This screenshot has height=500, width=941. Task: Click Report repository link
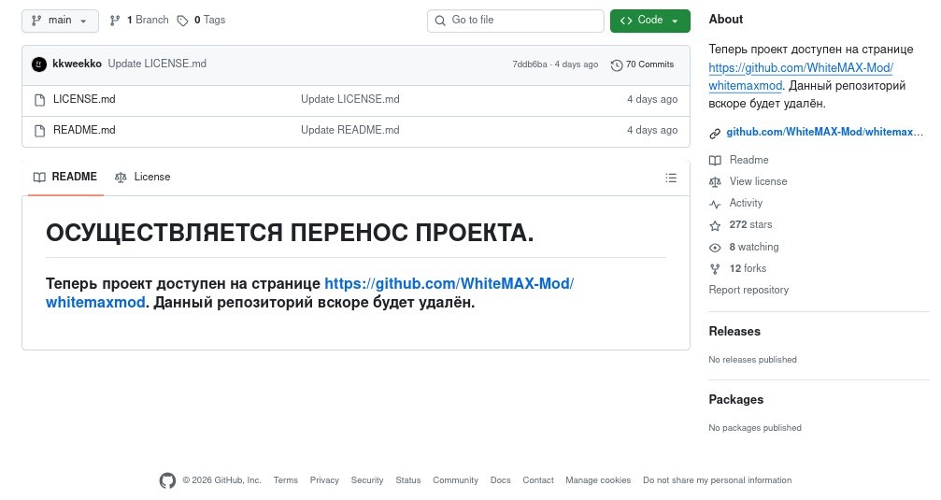[x=749, y=290]
